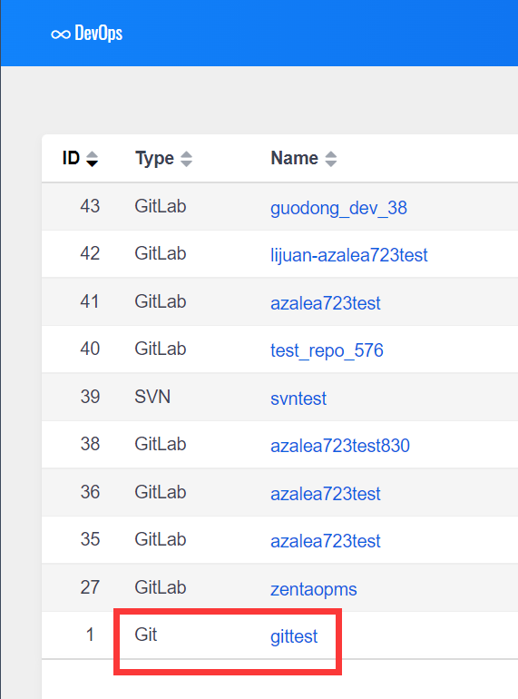Open azalea723test repository with ID 35
This screenshot has width=518, height=699.
[325, 541]
